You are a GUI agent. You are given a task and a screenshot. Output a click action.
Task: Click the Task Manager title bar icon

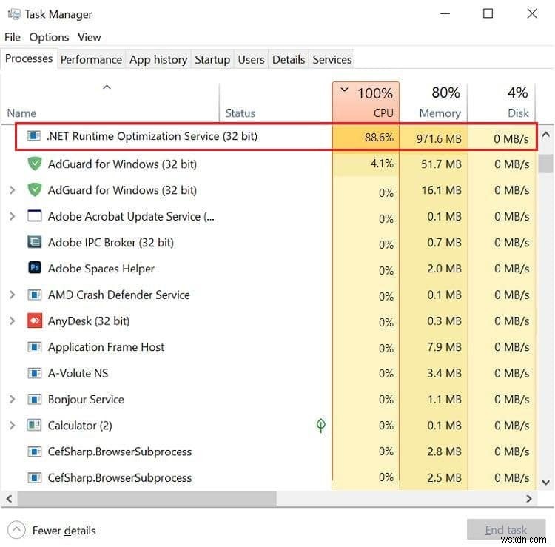(14, 14)
